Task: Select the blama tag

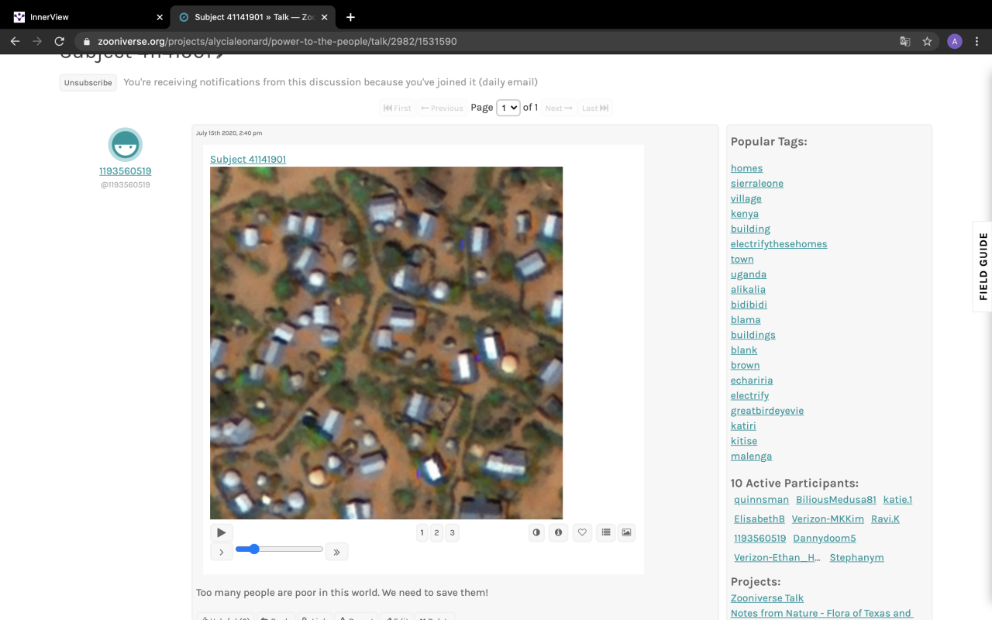Action: 746,319
